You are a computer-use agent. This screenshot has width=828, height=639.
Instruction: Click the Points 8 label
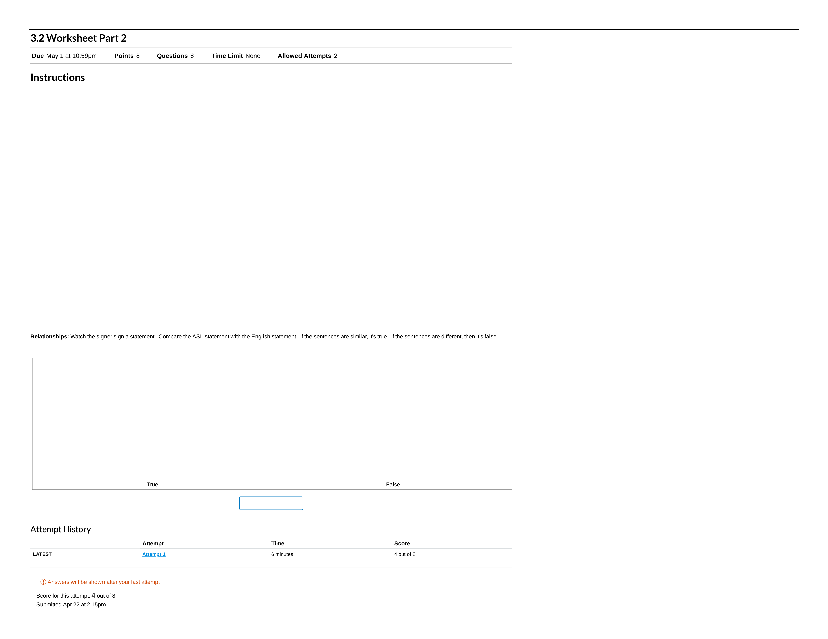pos(127,56)
